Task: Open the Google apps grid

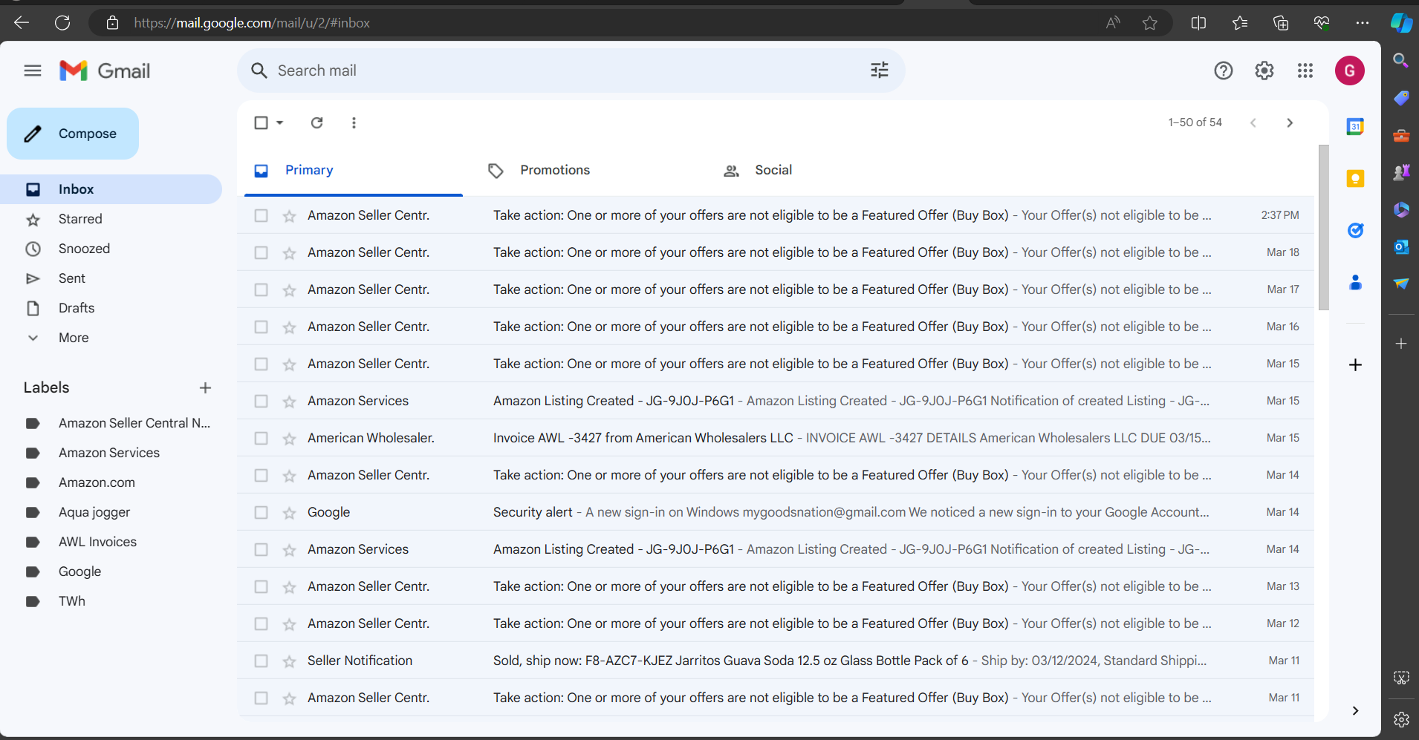Action: (x=1305, y=71)
